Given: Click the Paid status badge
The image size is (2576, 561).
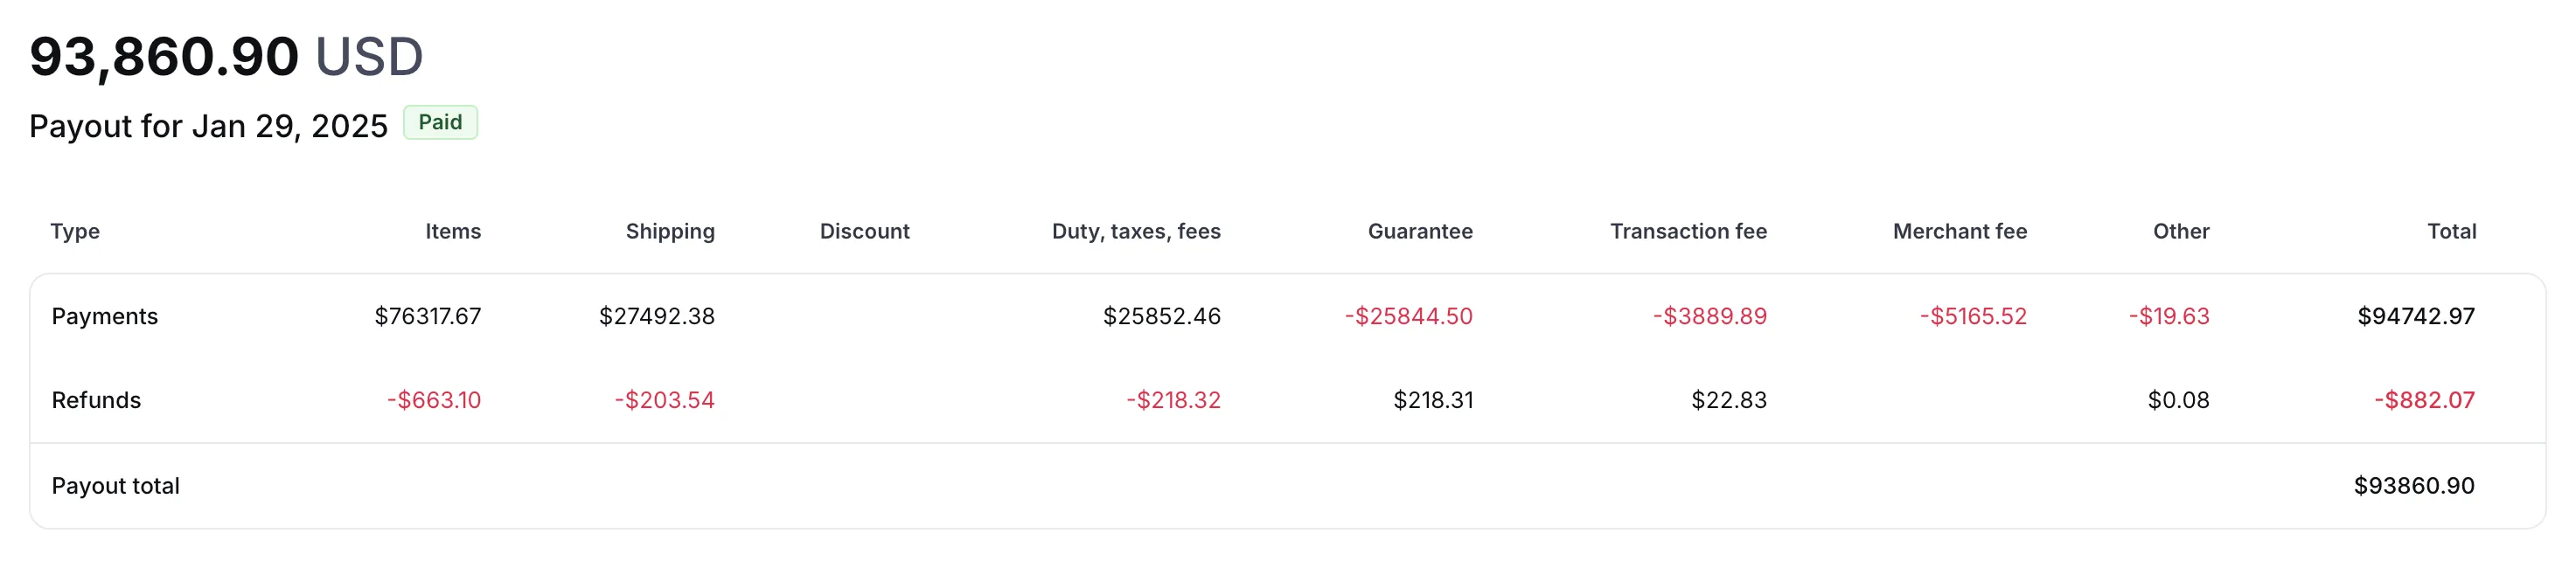Looking at the screenshot, I should (x=440, y=122).
